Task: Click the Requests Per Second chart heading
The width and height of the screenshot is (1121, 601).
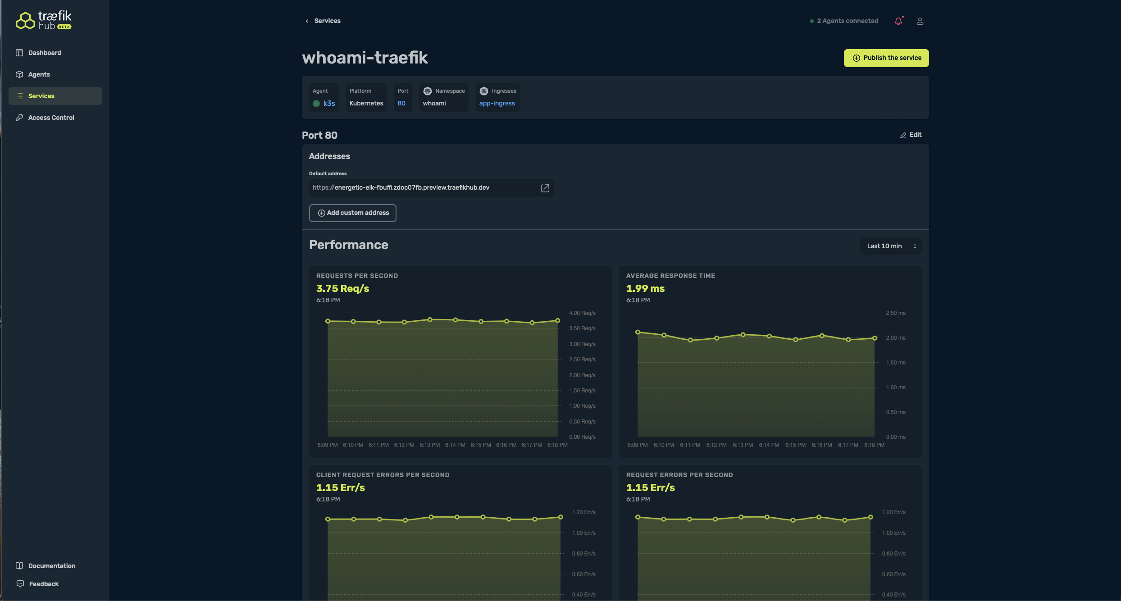Action: 357,276
